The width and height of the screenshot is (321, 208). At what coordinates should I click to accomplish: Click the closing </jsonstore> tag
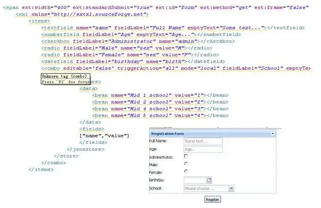[x=85, y=149]
